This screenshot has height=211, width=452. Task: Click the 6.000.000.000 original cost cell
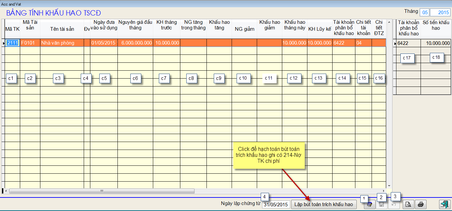click(x=135, y=43)
